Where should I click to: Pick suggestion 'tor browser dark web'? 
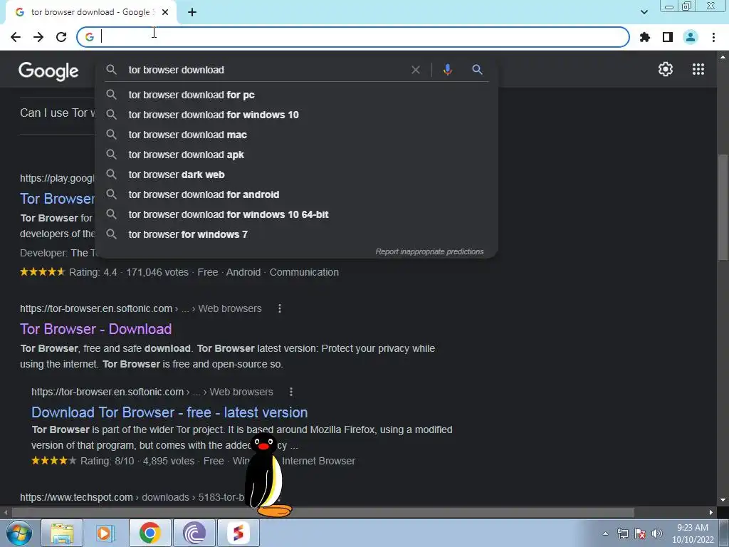pyautogui.click(x=297, y=175)
